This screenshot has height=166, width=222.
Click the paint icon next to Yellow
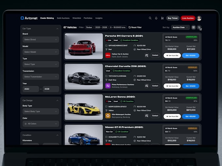pos(106,110)
